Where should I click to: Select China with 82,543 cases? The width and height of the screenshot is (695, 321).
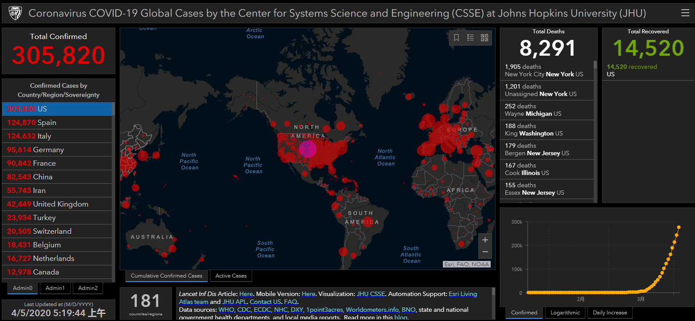tap(57, 177)
